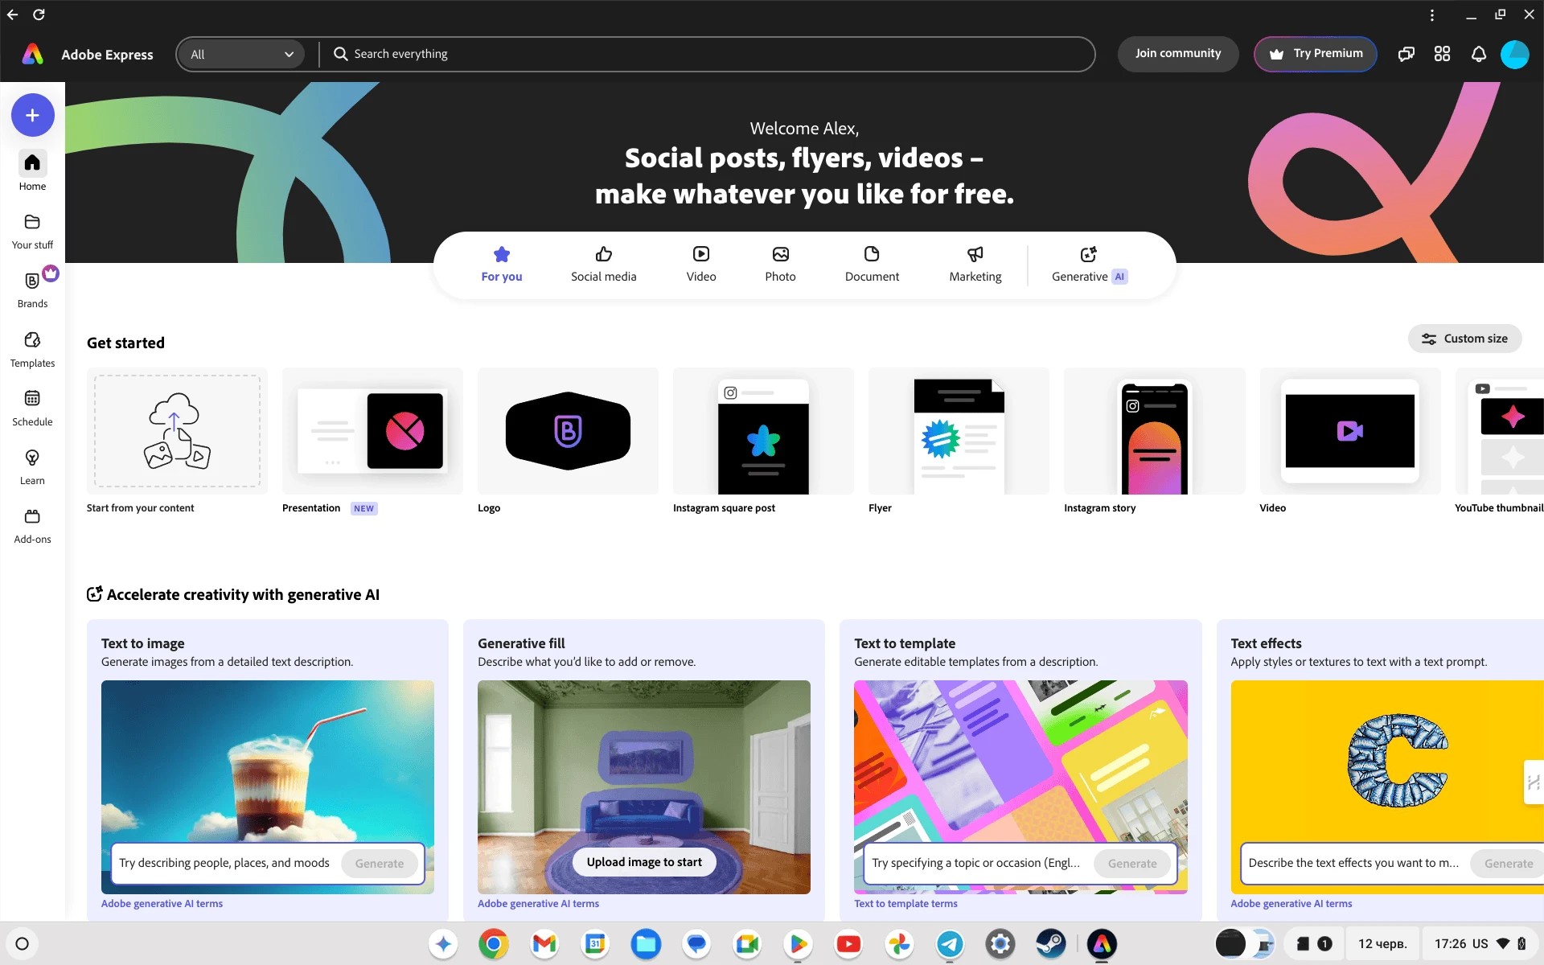Click the blue plus create button

pos(32,115)
